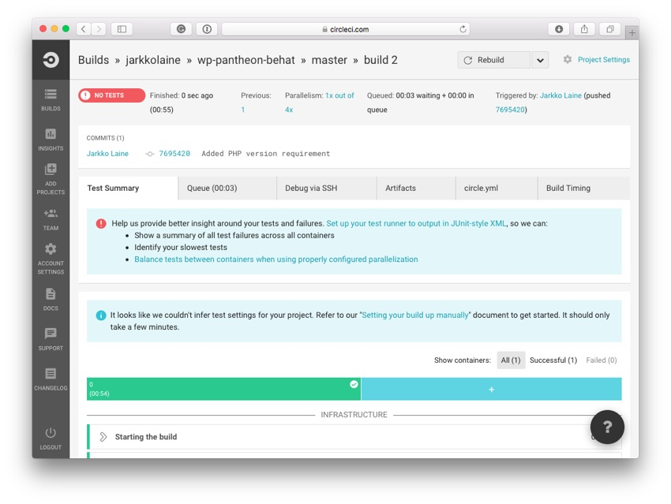This screenshot has height=504, width=671.
Task: Open the JUnit-style XML setup link
Action: click(416, 223)
